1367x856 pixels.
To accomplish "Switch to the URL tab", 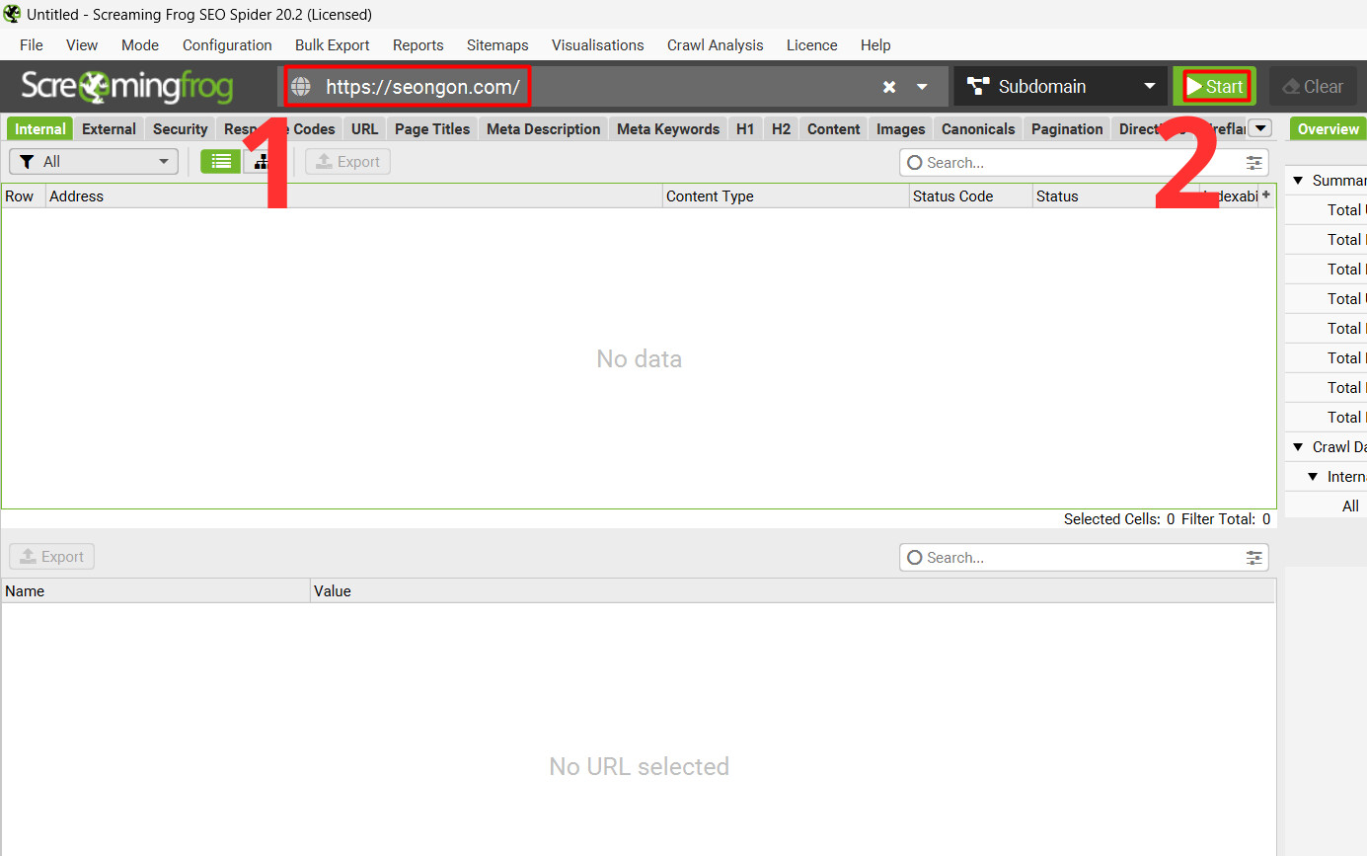I will [x=365, y=129].
